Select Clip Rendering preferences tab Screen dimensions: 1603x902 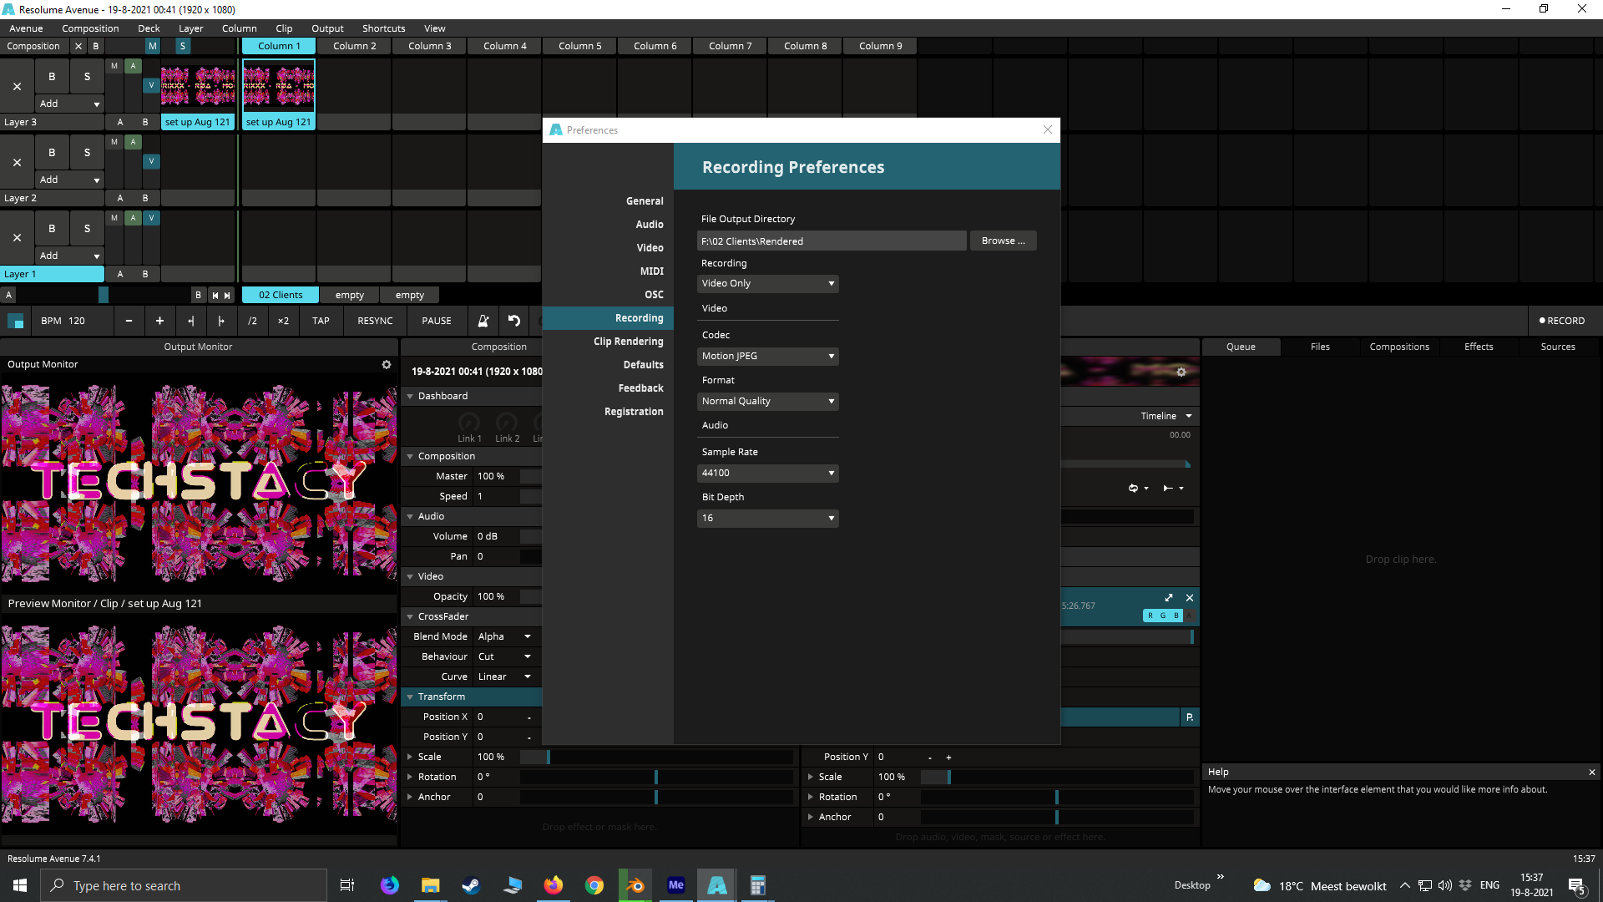pyautogui.click(x=628, y=342)
